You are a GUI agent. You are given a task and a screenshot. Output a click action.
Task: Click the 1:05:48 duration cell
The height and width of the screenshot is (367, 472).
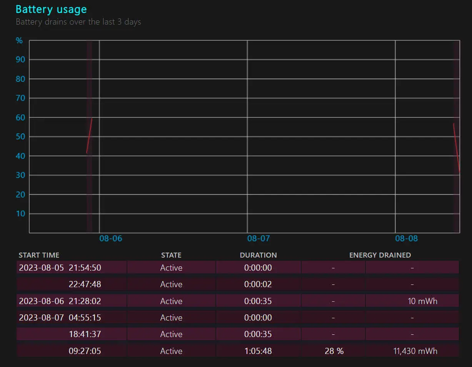point(258,351)
